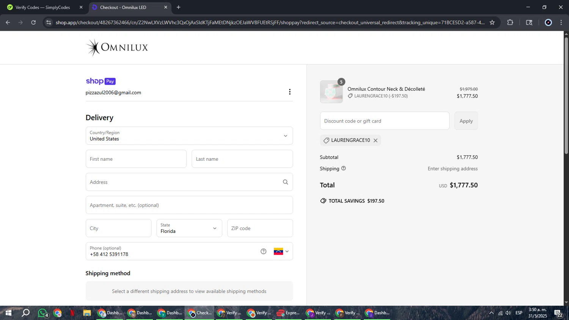Show hidden system tray icons

point(491,313)
